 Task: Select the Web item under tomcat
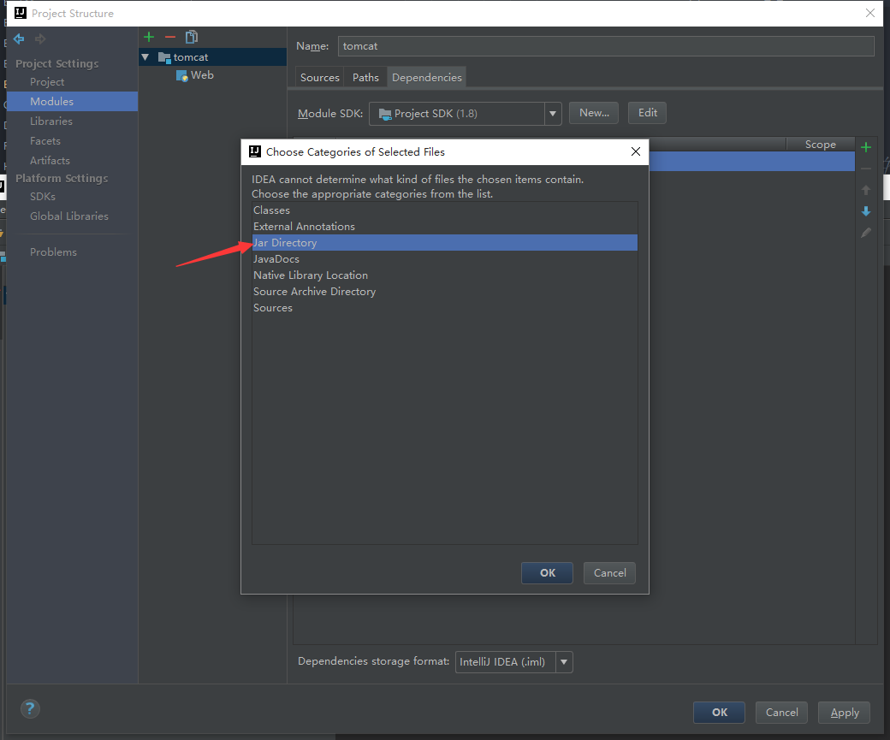[202, 75]
